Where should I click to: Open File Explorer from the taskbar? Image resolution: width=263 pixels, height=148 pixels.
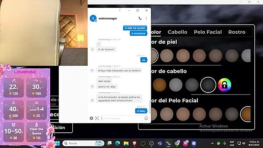(126, 143)
